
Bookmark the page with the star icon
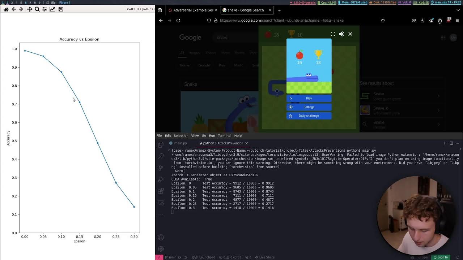383,21
